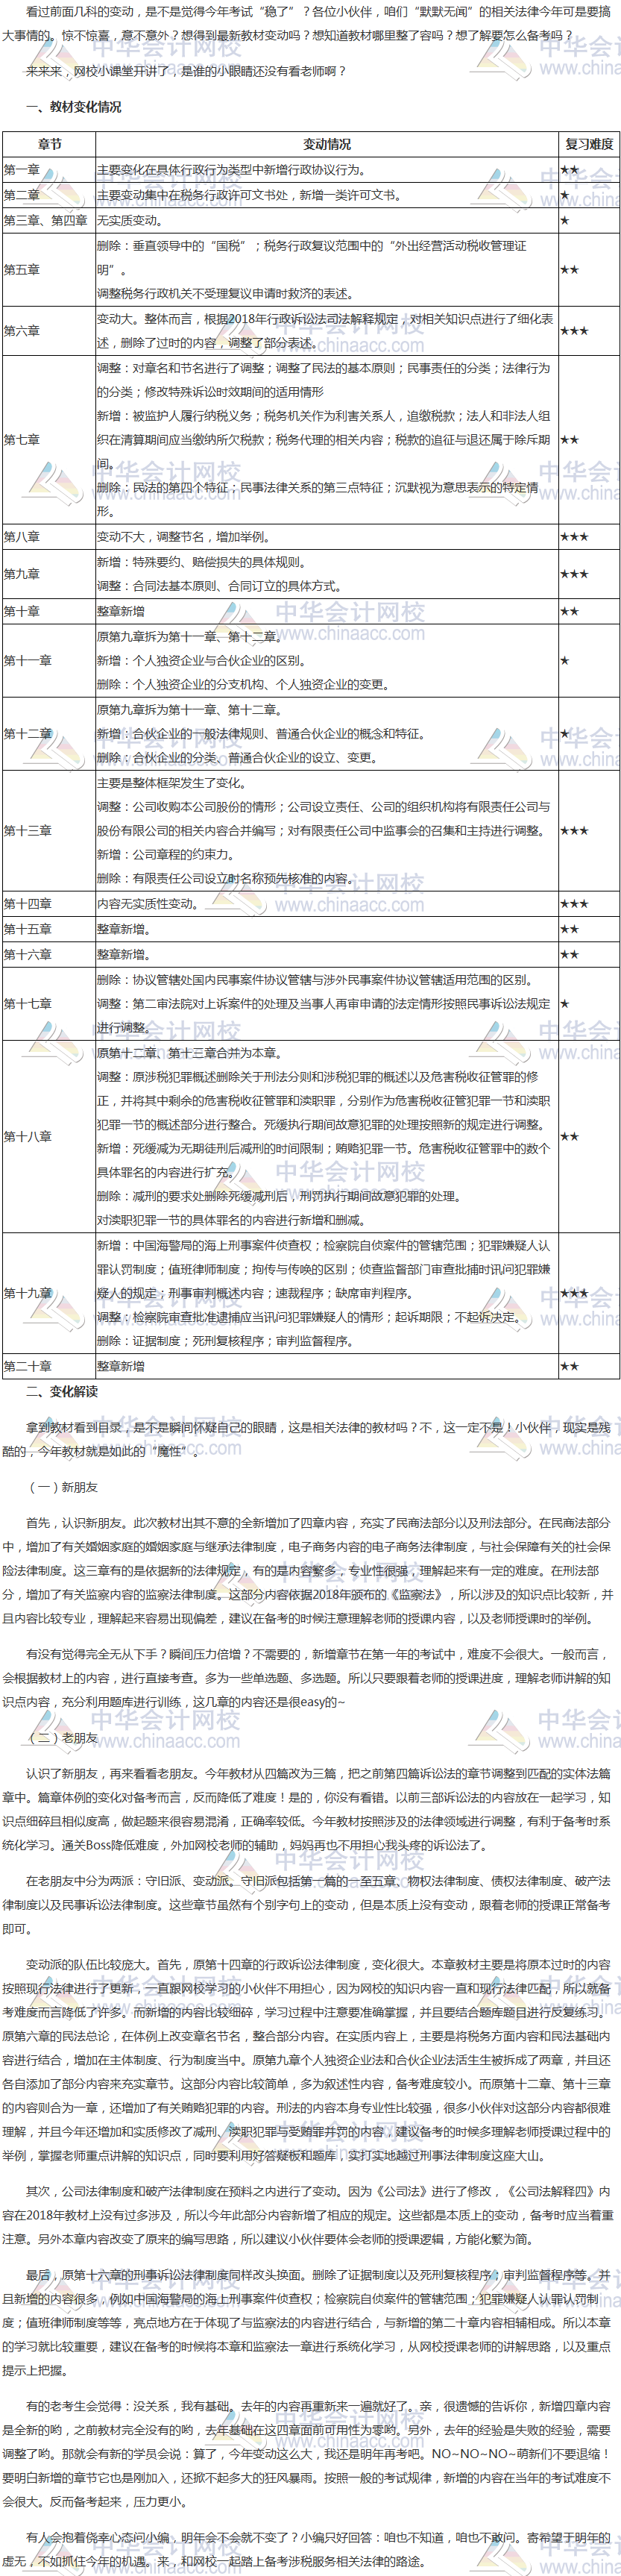Click the paragraph starting "最后，原第十六章"
The image size is (621, 2576).
pos(306,2322)
